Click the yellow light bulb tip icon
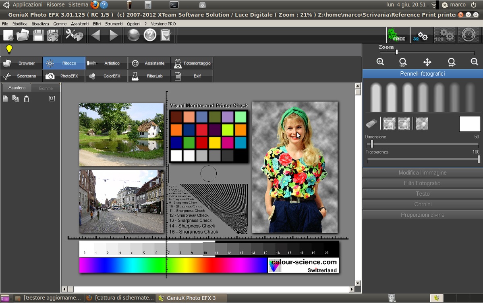 tap(9, 50)
